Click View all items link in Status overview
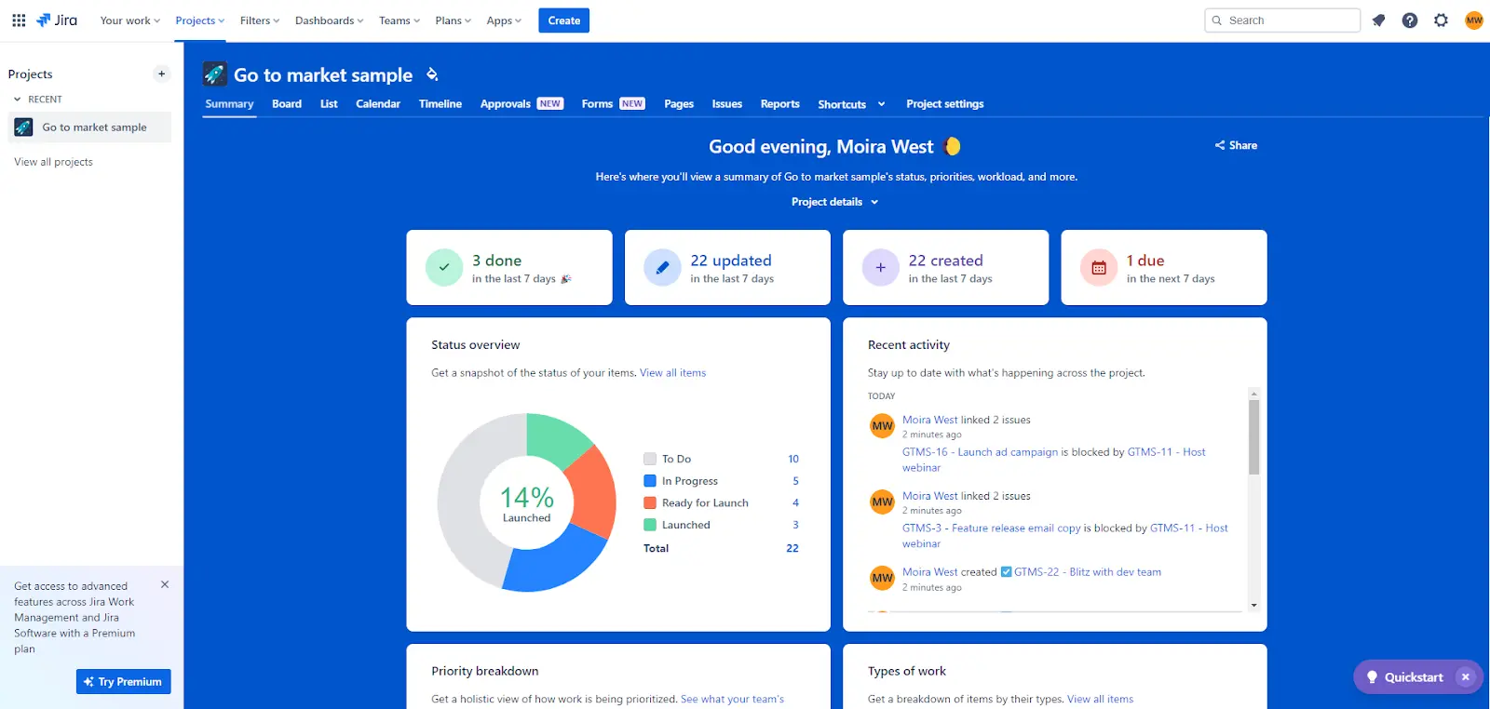Viewport: 1490px width, 709px height. 672,373
